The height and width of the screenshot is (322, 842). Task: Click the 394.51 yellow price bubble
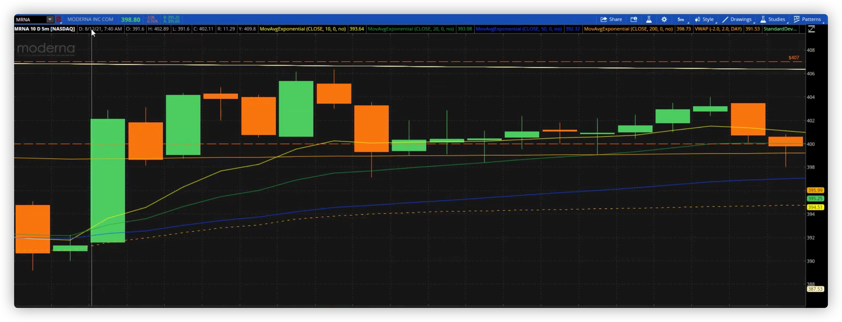click(815, 207)
